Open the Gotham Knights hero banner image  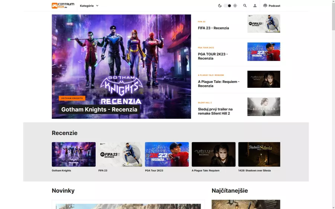pyautogui.click(x=121, y=67)
